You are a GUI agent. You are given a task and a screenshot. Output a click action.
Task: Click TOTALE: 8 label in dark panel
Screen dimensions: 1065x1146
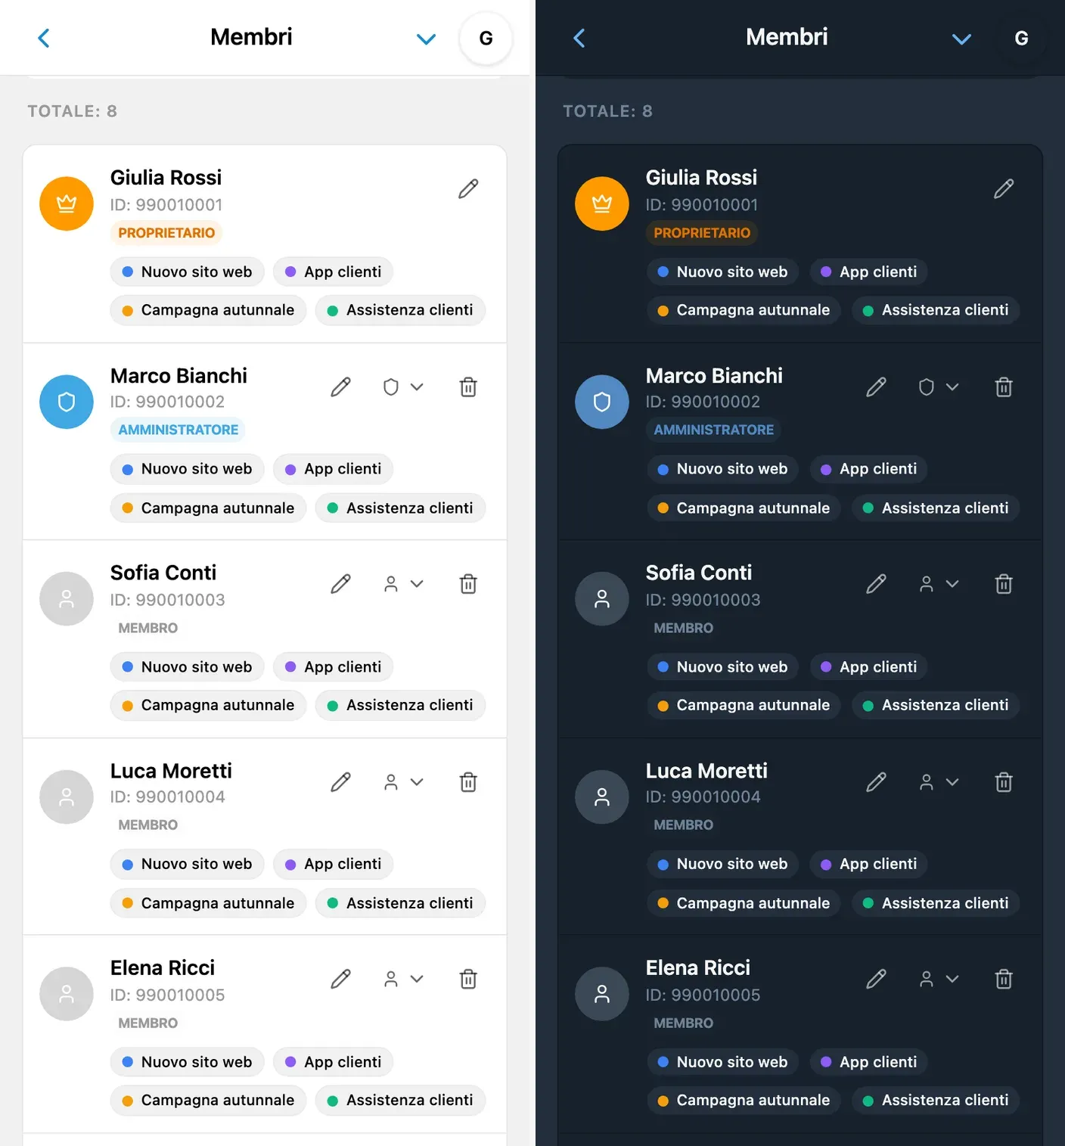pos(607,111)
